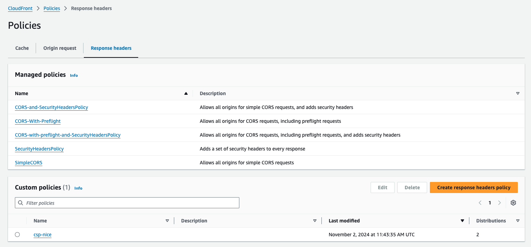Select the csp-nice policy radio button
Screen dimensions: 531x247
pos(17,235)
